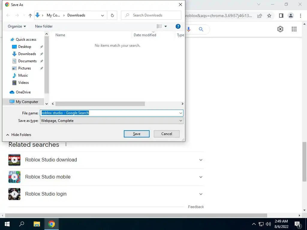307x230 pixels.
Task: Sort by the Date modified column header
Action: pyautogui.click(x=145, y=35)
